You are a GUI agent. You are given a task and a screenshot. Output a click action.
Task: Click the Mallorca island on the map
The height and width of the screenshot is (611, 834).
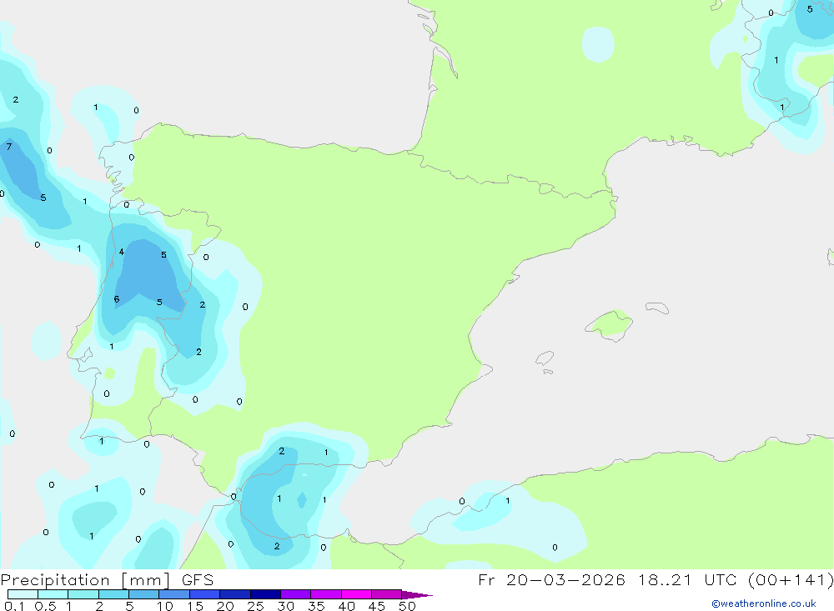[609, 324]
